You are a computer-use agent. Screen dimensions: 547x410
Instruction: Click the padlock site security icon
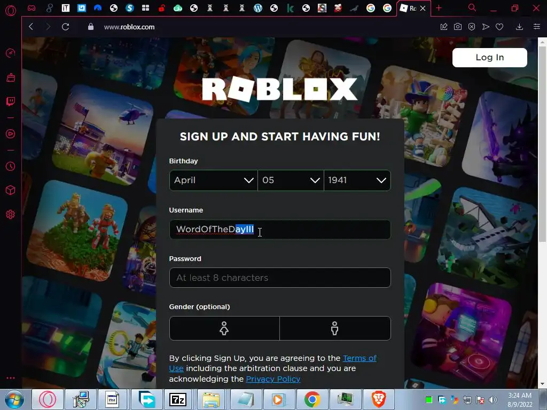point(91,27)
